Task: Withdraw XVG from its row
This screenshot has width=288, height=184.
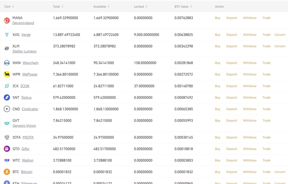Action: click(250, 35)
